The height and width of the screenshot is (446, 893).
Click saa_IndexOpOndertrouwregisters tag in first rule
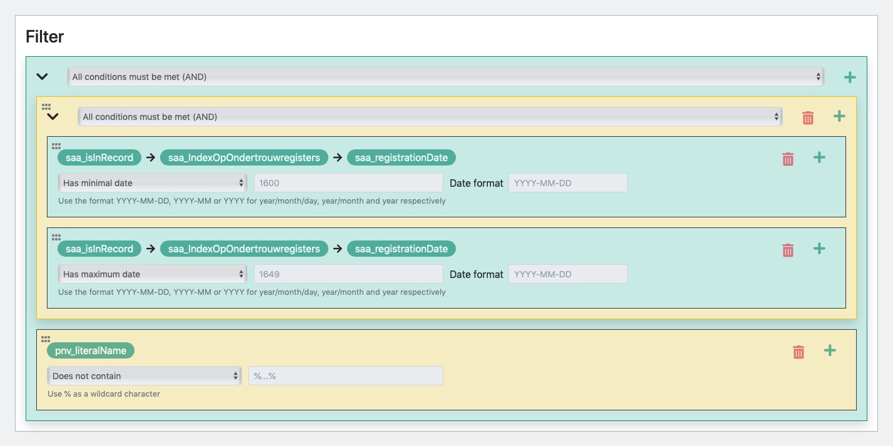[244, 157]
